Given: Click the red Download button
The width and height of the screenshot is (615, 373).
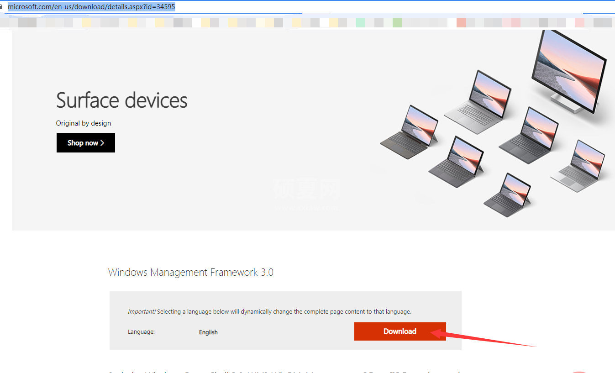Looking at the screenshot, I should tap(400, 331).
